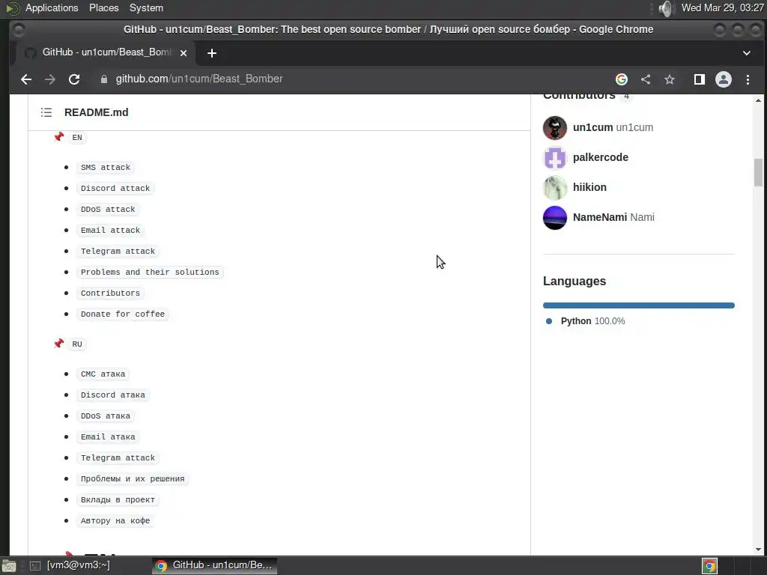The width and height of the screenshot is (767, 575).
Task: Click scrollbar down arrow
Action: (758, 550)
